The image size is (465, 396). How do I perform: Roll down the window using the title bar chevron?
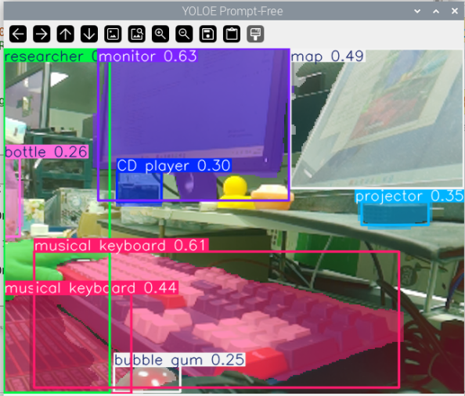pyautogui.click(x=417, y=11)
